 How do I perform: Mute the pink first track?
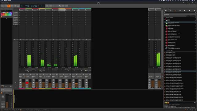click(20, 87)
